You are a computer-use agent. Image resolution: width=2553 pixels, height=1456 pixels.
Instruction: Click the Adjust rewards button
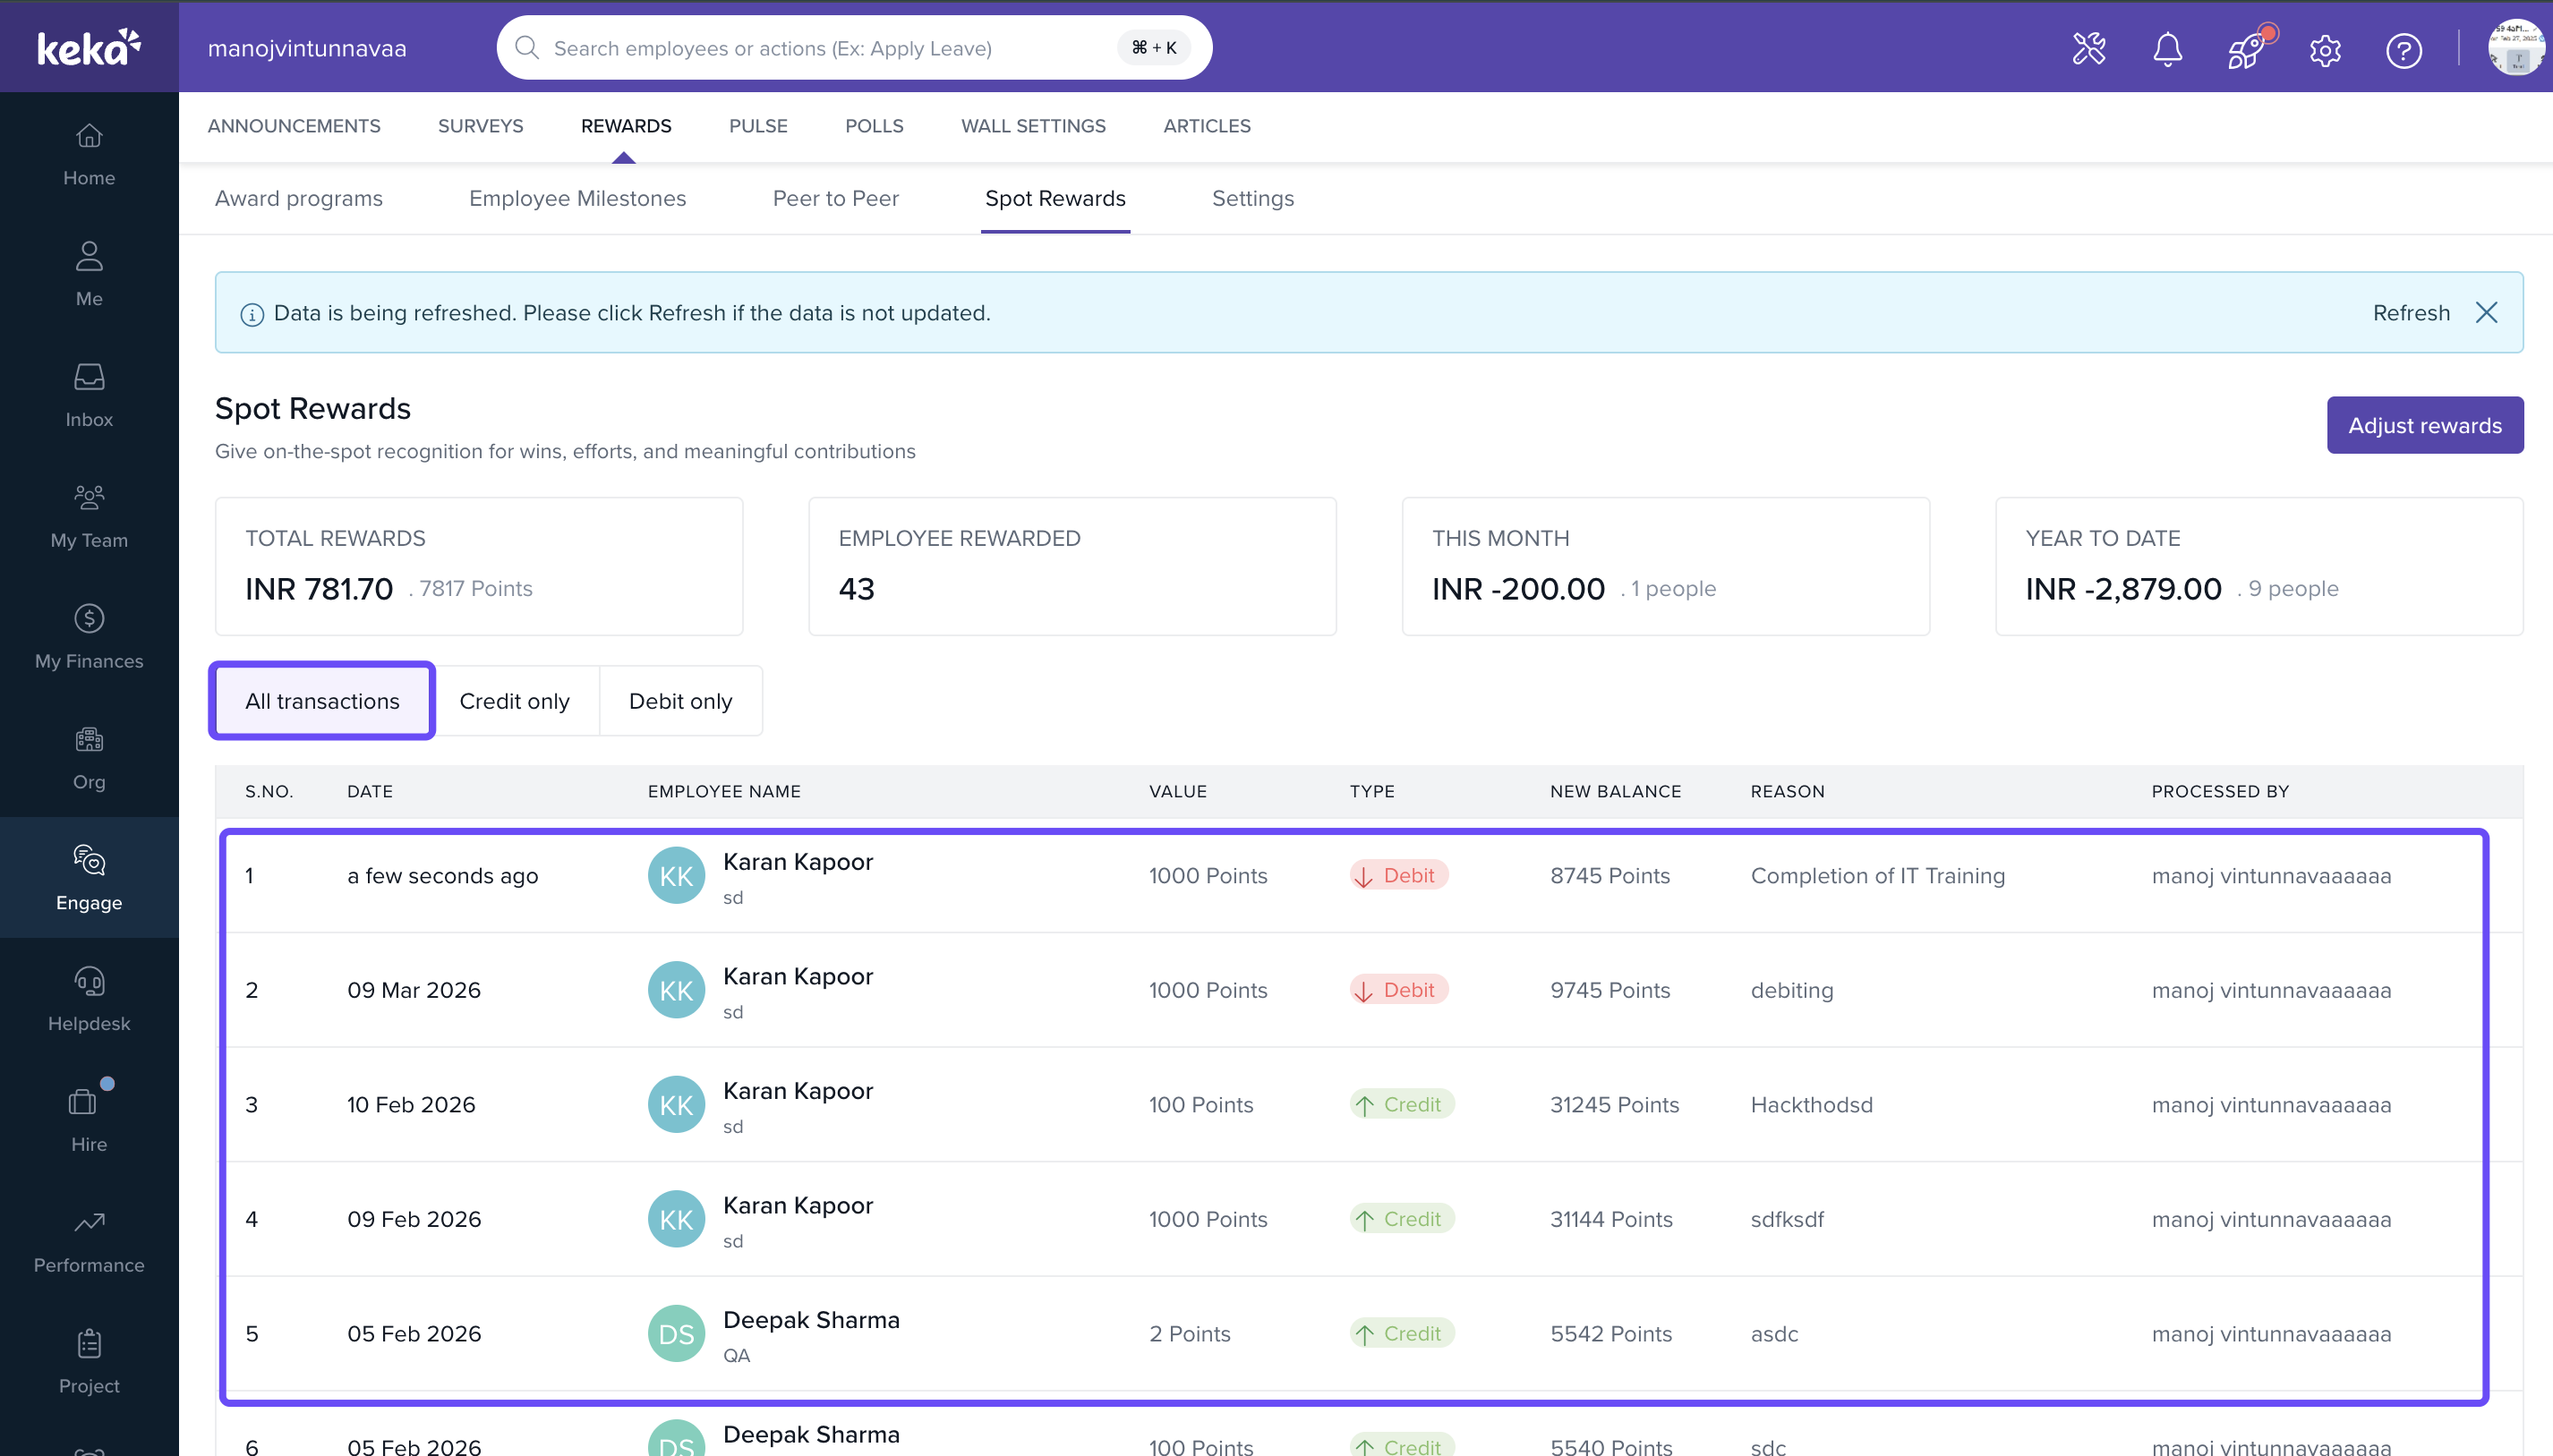click(2424, 425)
